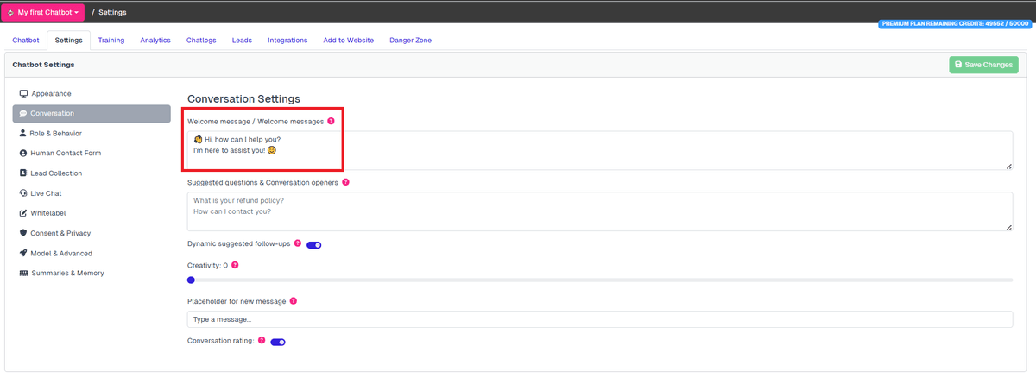1036x378 pixels.
Task: Click the Role & Behavior person icon
Action: tap(23, 134)
